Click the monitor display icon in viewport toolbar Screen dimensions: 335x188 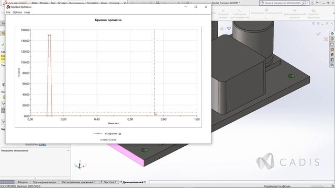coord(229,28)
